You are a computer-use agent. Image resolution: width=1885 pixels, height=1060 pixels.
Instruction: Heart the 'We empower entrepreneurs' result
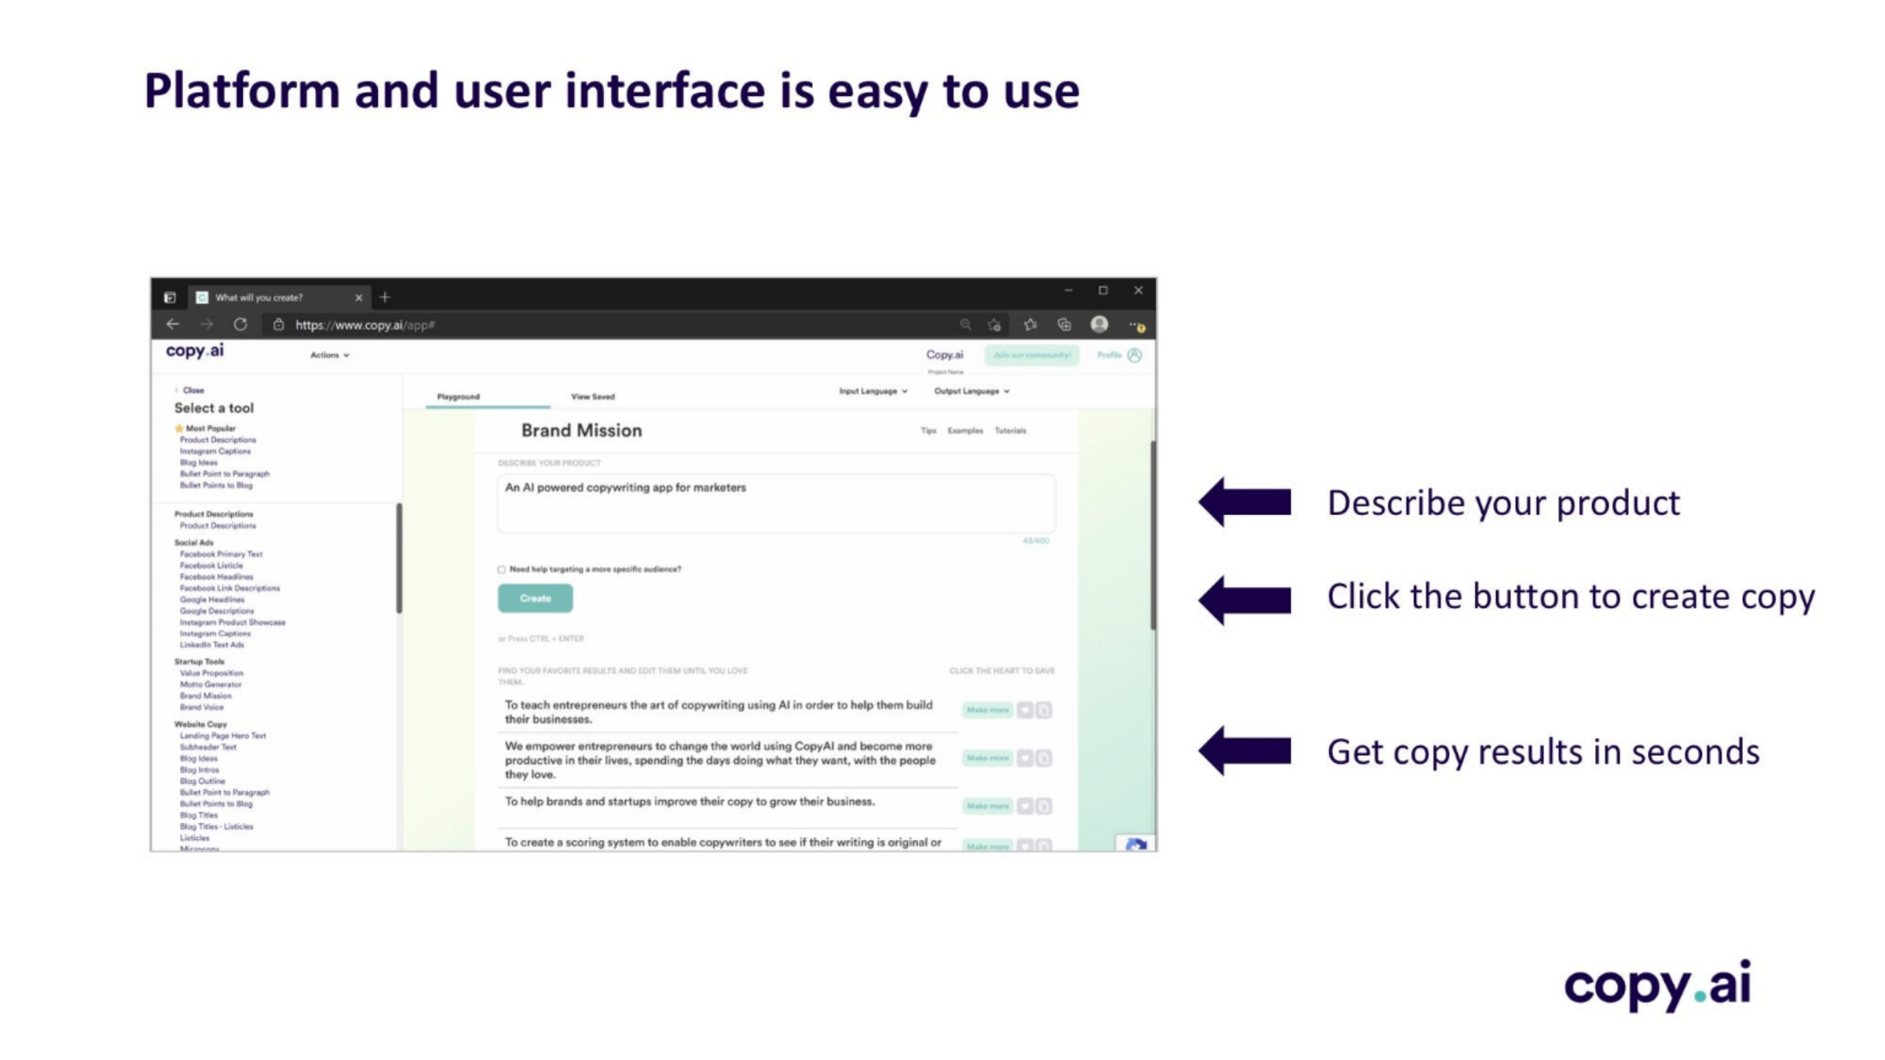pos(1025,758)
